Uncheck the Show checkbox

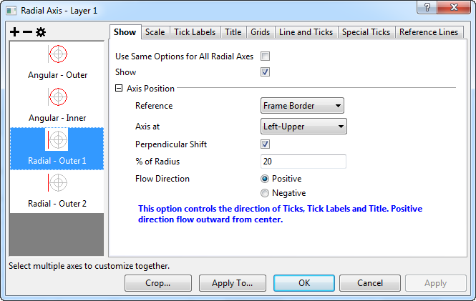(265, 72)
